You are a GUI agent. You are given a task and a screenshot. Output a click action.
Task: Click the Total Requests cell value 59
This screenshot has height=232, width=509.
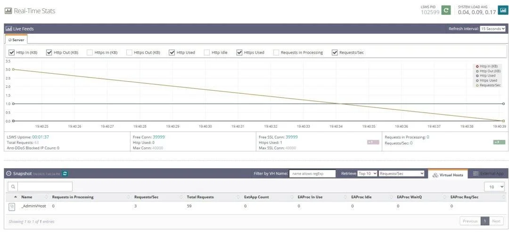coord(189,206)
